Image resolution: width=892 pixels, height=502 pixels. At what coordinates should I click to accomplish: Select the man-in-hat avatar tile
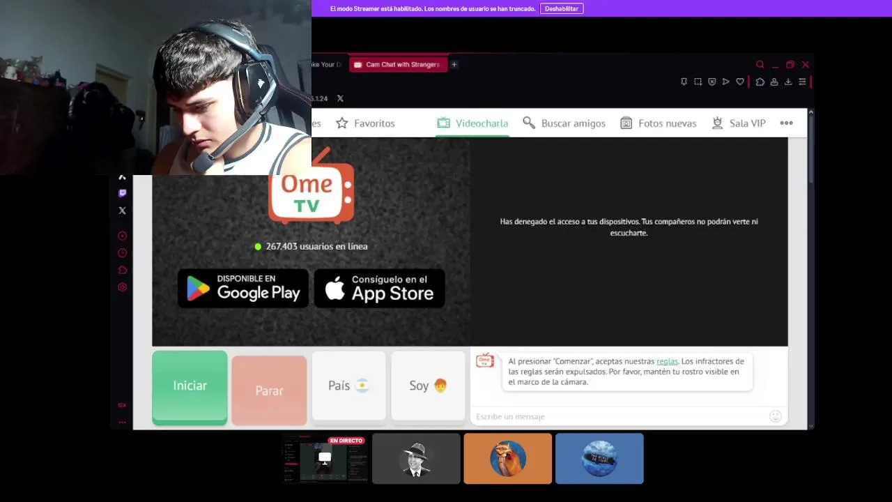[x=416, y=459]
